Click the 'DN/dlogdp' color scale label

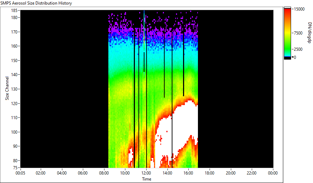coord(309,33)
